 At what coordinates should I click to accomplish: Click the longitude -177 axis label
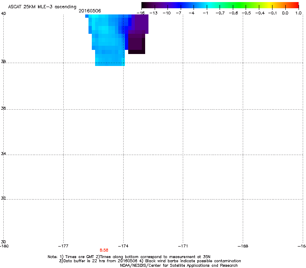63,246
